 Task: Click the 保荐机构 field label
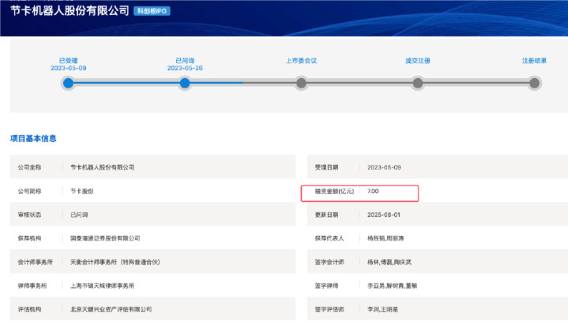coord(29,238)
